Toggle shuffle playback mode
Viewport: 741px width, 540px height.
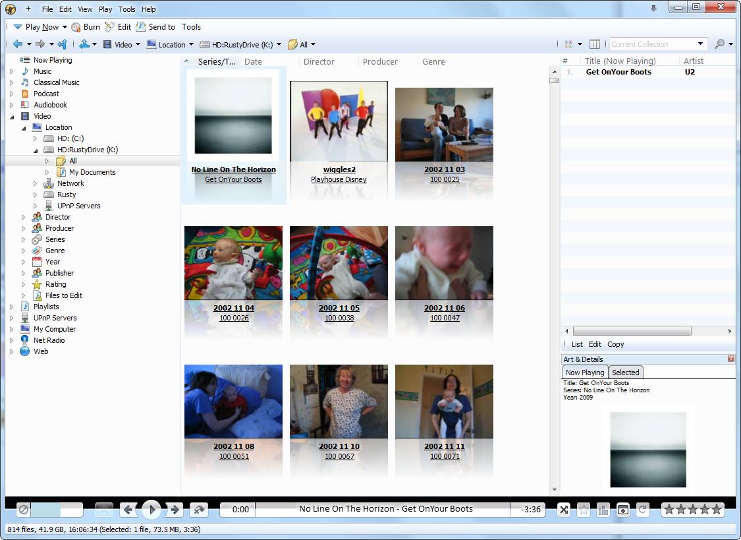point(564,509)
